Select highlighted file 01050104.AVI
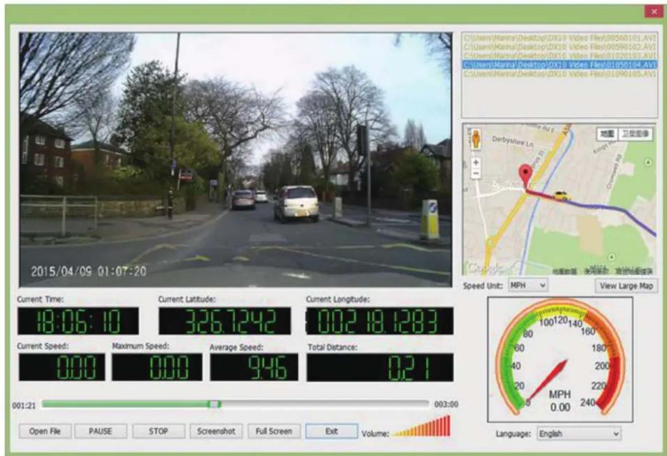The height and width of the screenshot is (456, 667). click(x=559, y=65)
